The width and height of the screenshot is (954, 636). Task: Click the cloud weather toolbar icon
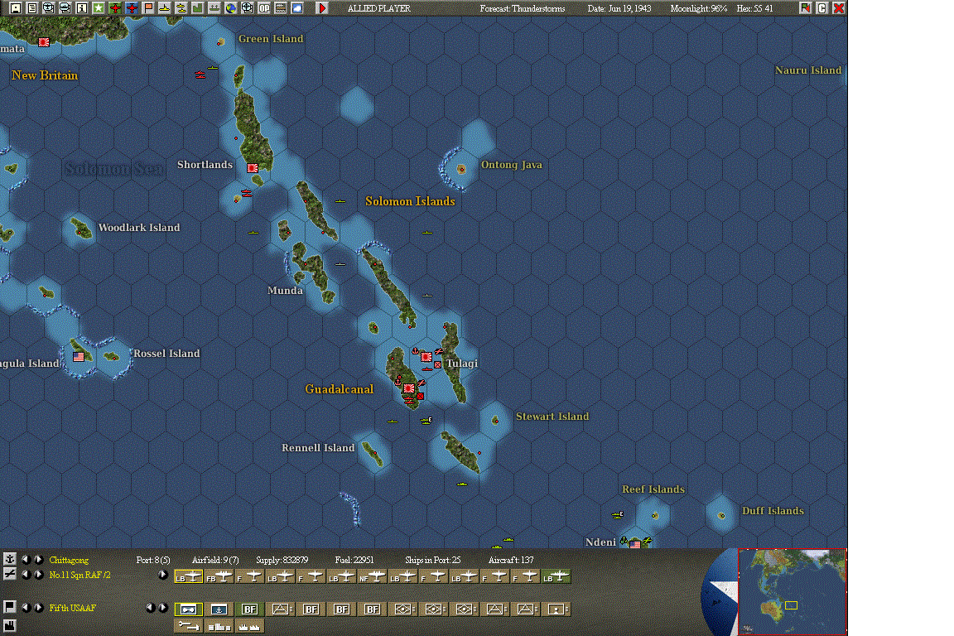(x=297, y=8)
